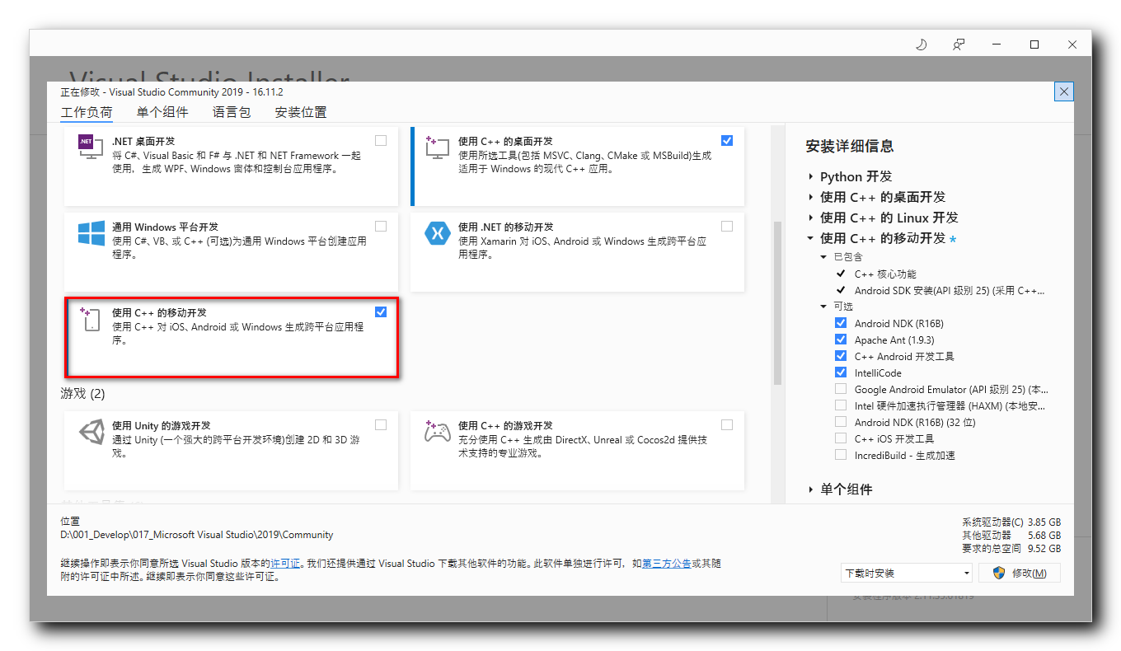1121x651 pixels.
Task: Open the 许可证 link
Action: pos(285,564)
